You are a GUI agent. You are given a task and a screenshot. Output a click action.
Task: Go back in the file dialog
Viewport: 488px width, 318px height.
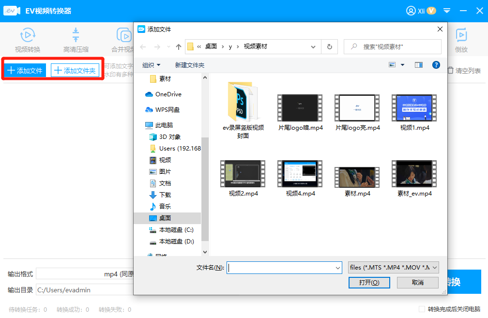(143, 46)
